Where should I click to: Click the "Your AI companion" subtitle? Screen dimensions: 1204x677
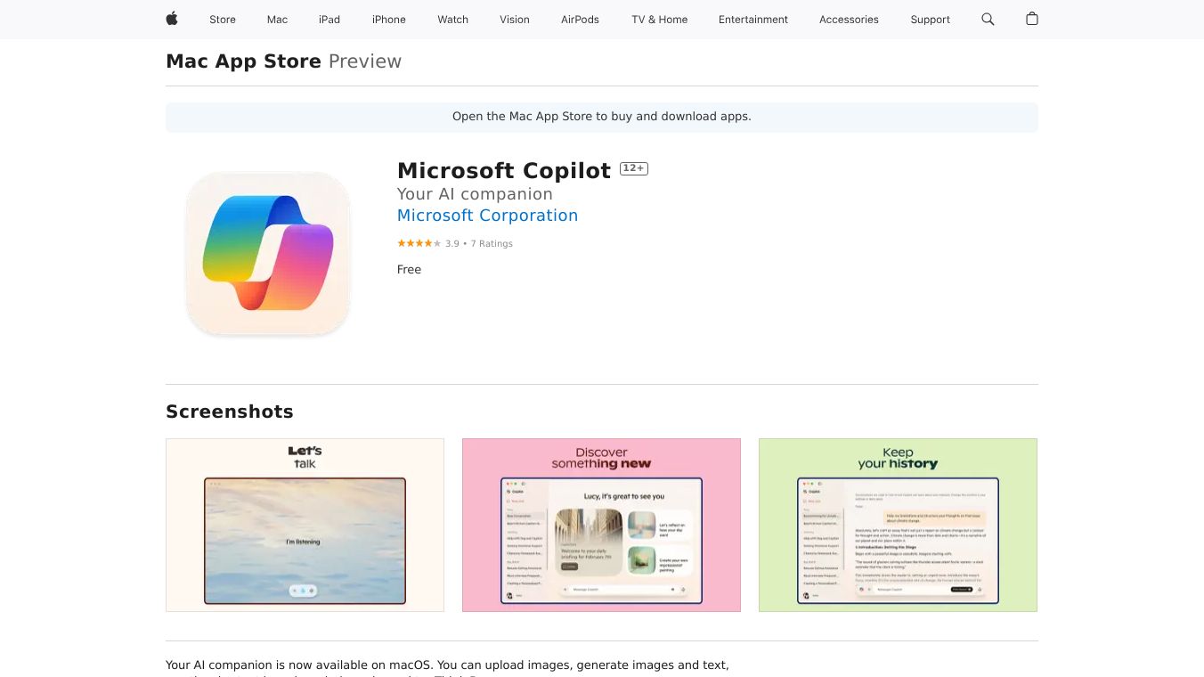click(475, 194)
